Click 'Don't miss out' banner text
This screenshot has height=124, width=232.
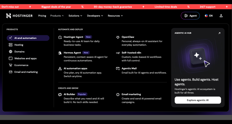10,7
